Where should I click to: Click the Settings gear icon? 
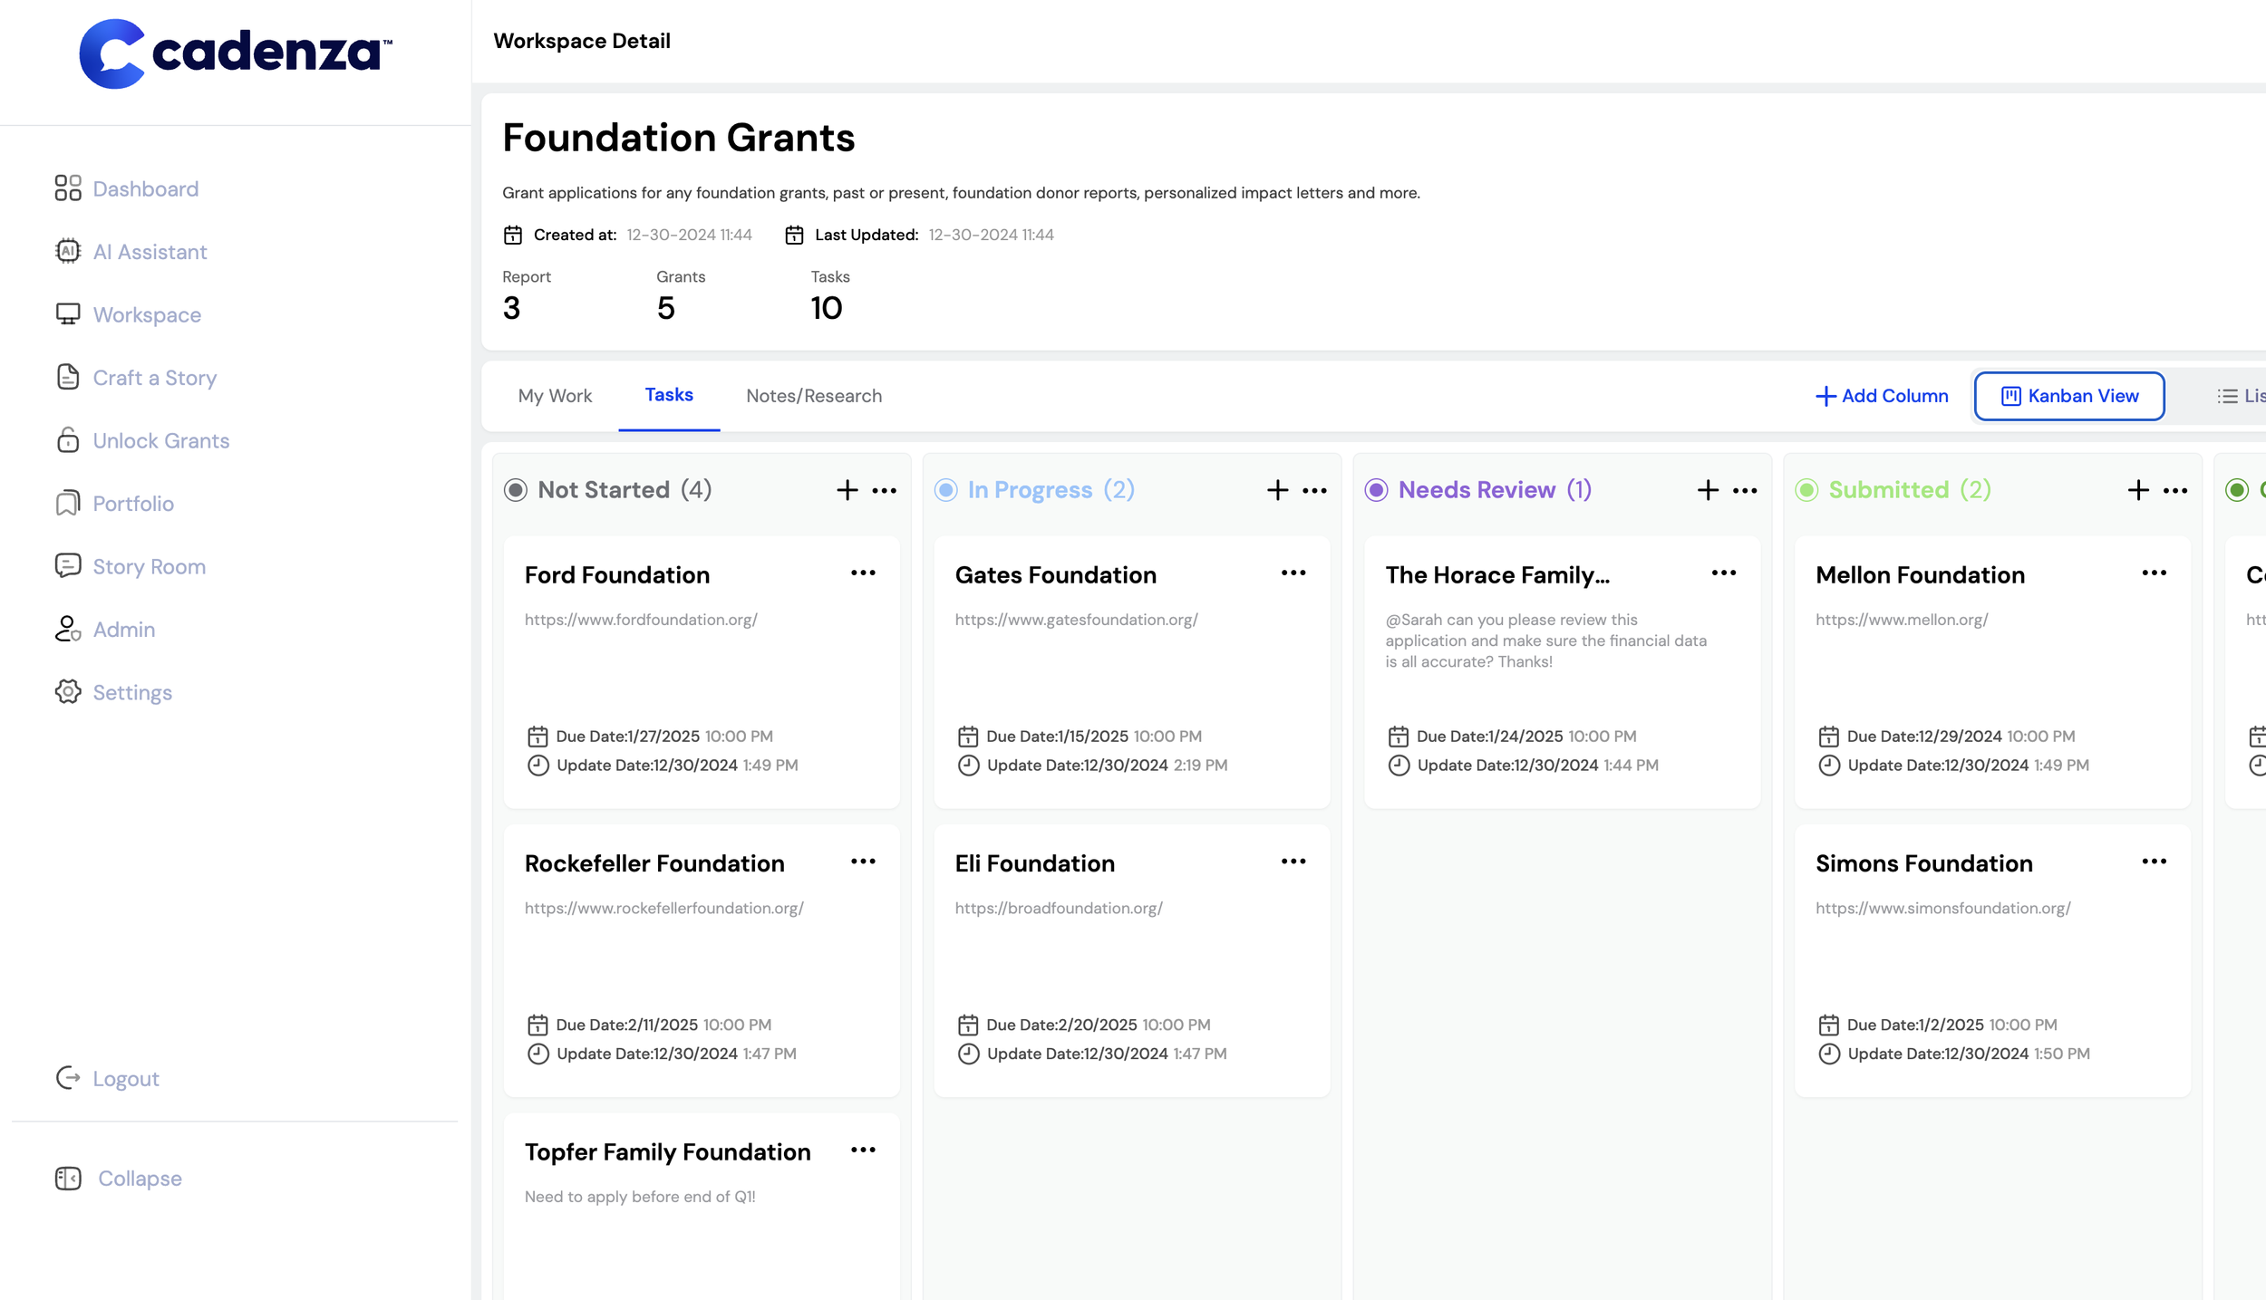tap(68, 691)
